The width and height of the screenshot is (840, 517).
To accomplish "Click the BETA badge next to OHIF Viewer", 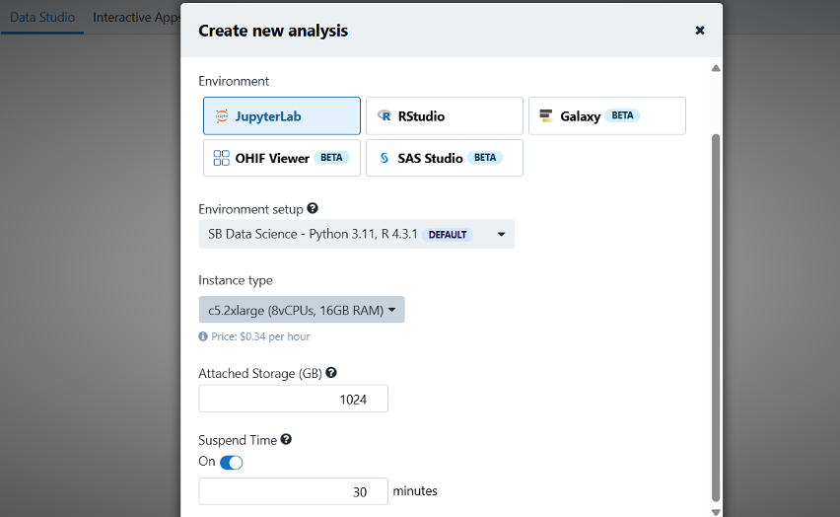I will tap(331, 157).
